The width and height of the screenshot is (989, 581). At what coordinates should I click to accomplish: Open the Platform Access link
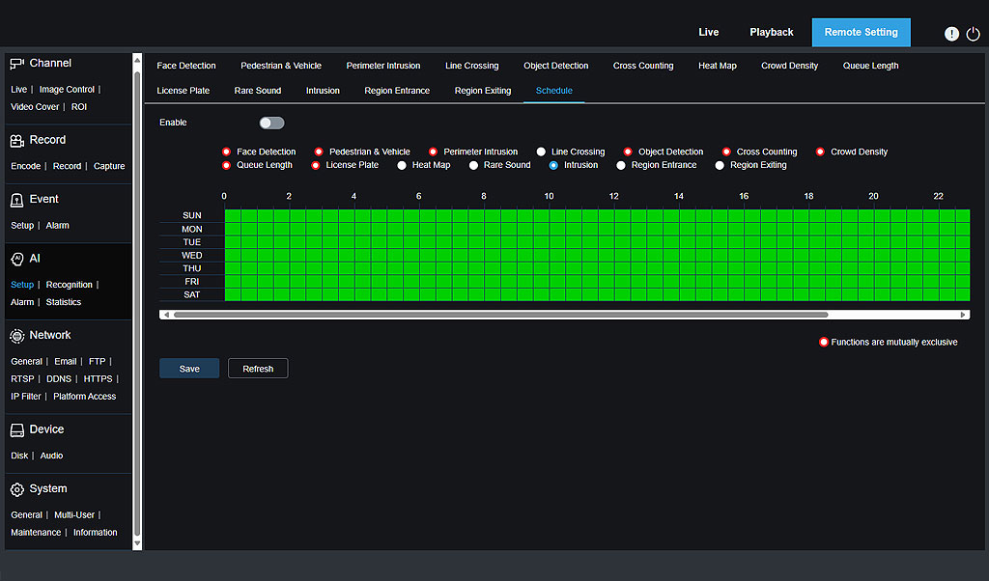(84, 397)
